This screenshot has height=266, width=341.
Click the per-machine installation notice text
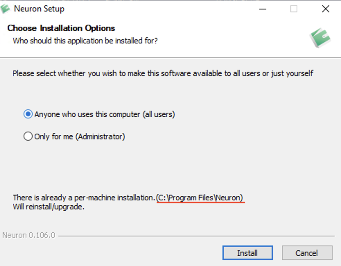(83, 198)
